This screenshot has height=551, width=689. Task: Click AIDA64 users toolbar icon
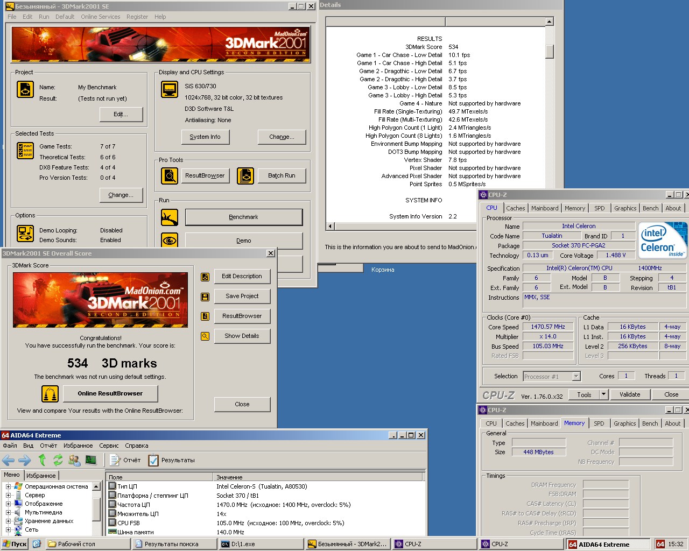pos(74,460)
